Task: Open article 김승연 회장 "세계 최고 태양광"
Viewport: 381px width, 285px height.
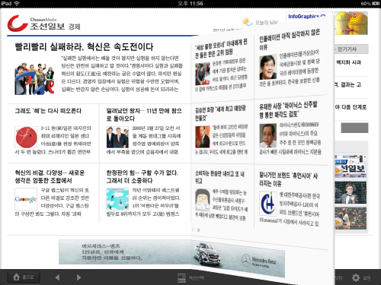Action: click(220, 113)
